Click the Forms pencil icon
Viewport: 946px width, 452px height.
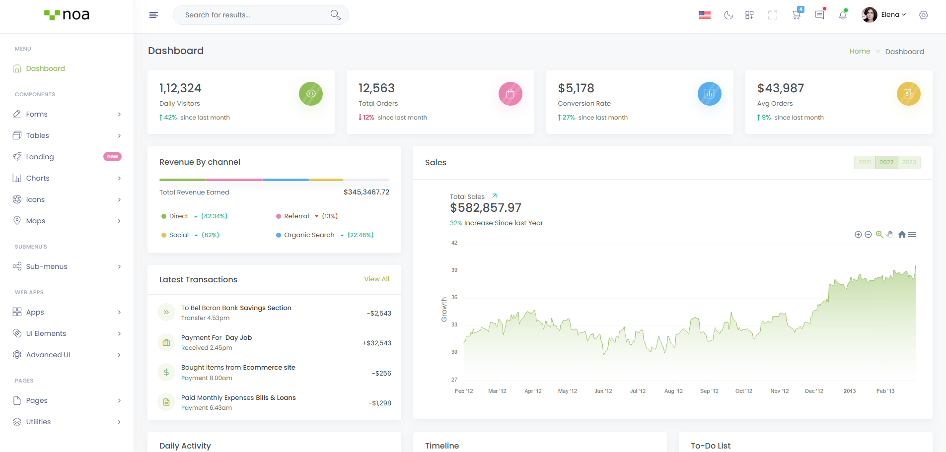[x=17, y=114]
